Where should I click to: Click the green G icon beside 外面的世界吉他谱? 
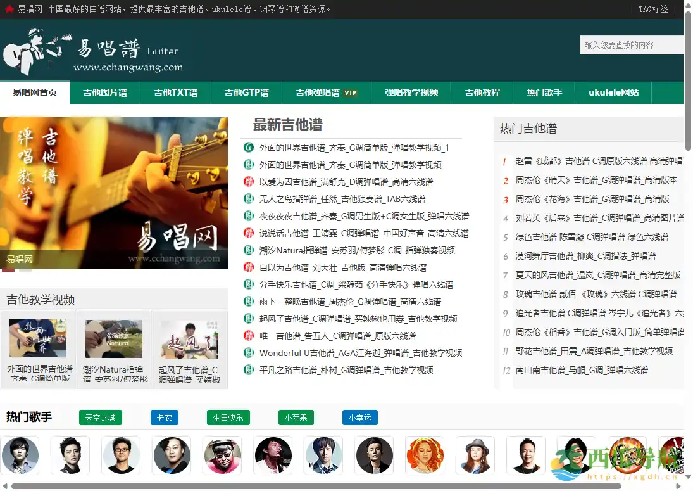(x=248, y=147)
